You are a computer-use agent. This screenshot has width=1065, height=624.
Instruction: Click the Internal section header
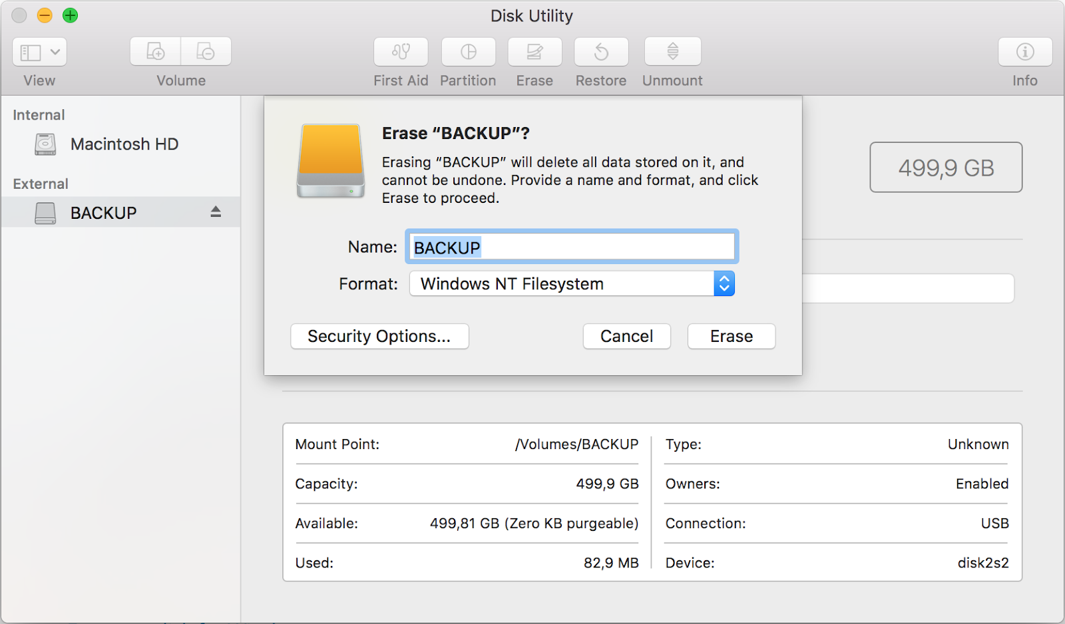[39, 115]
